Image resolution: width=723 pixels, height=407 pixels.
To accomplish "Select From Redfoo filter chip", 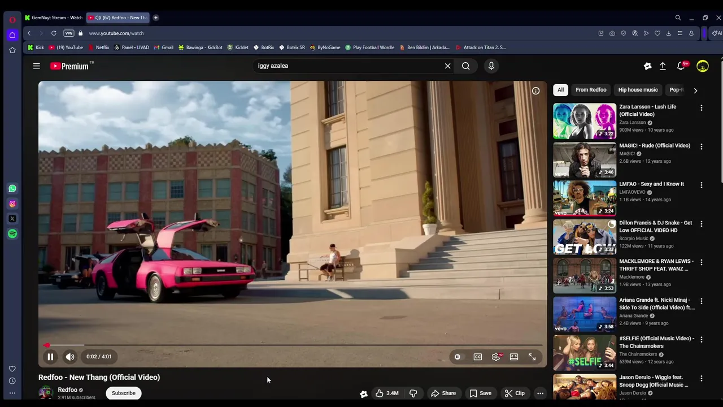I will [591, 90].
